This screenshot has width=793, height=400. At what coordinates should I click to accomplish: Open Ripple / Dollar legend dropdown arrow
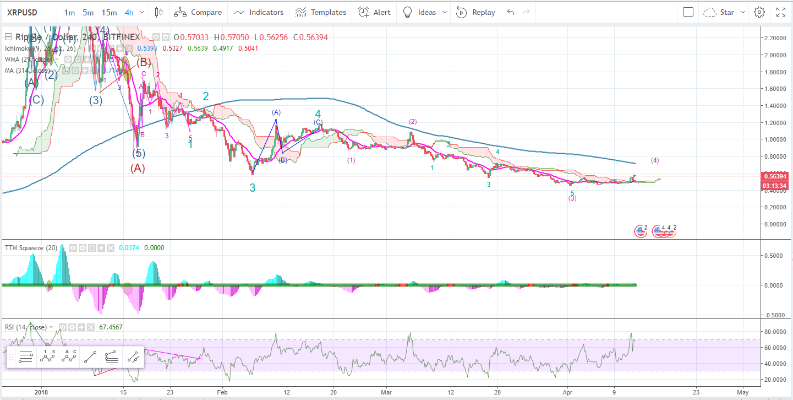click(145, 37)
